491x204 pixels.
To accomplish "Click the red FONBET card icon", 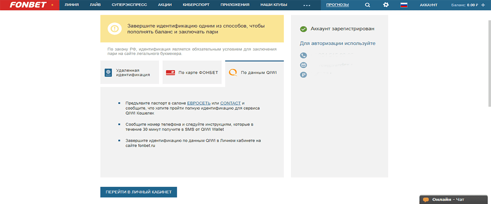I will [x=170, y=73].
